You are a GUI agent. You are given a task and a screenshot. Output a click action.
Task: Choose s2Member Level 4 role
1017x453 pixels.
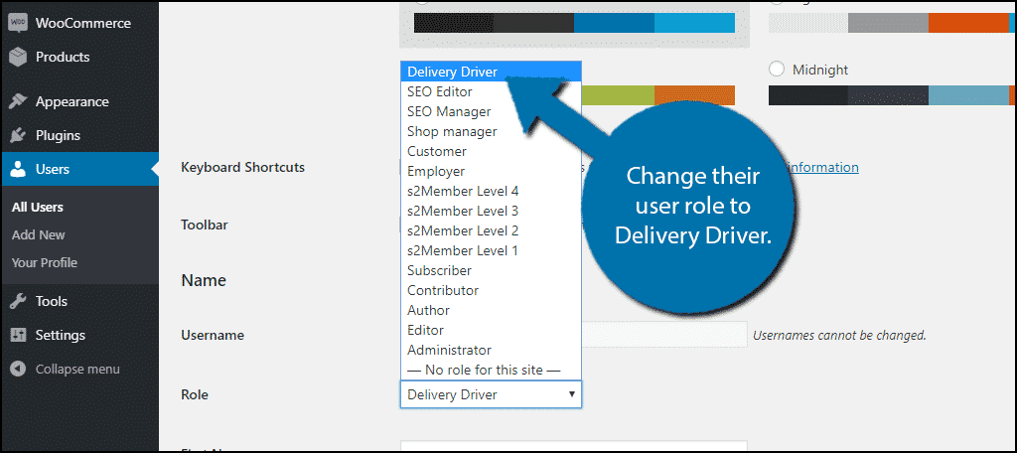(x=491, y=191)
